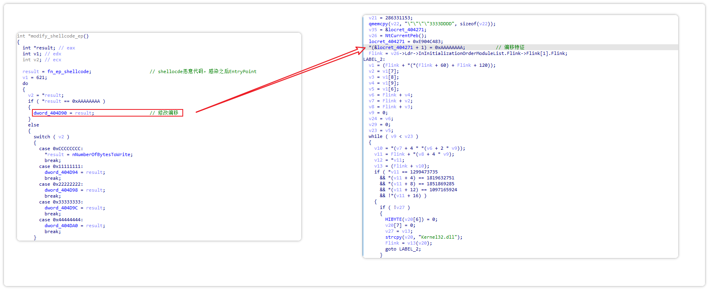Screen dimensions: 709x290
Task: Click the constant 1299473735
Action: 424,172
